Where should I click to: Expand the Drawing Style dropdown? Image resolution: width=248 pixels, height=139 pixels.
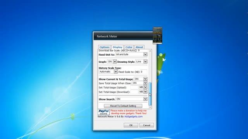[x=141, y=61]
